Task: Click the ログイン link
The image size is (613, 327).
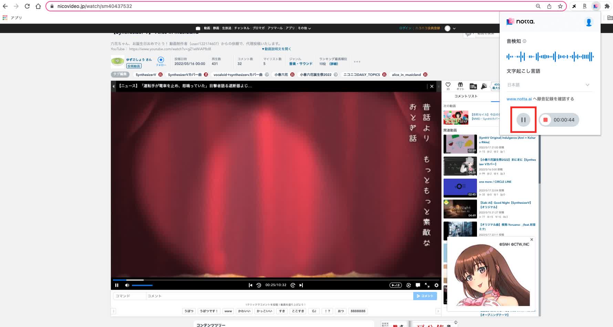Action: (405, 28)
